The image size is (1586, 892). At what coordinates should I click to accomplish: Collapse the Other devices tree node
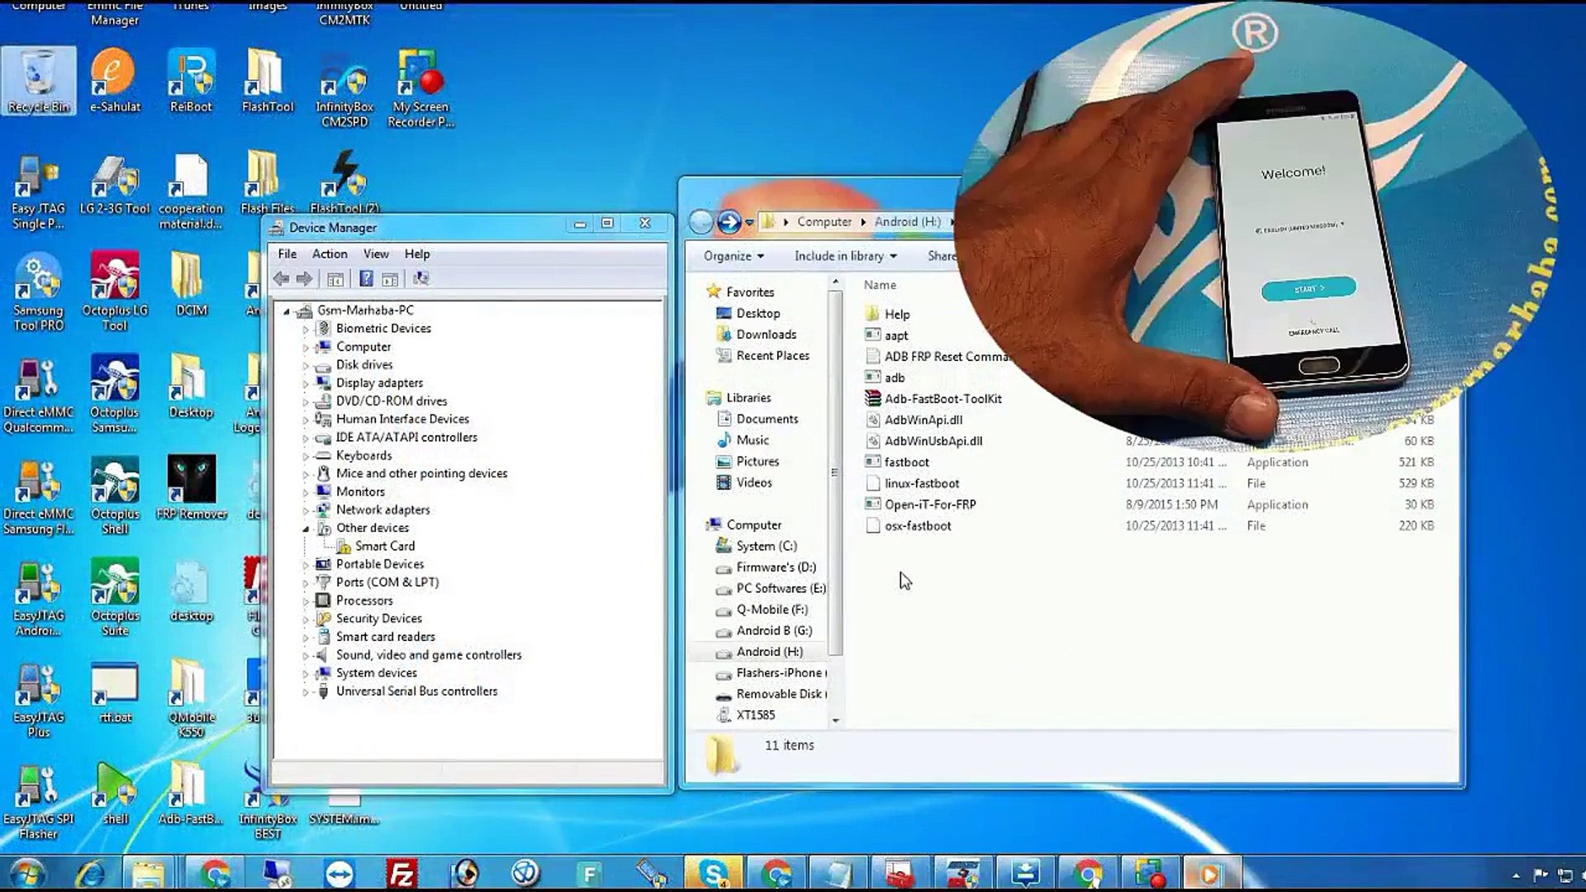pos(306,529)
